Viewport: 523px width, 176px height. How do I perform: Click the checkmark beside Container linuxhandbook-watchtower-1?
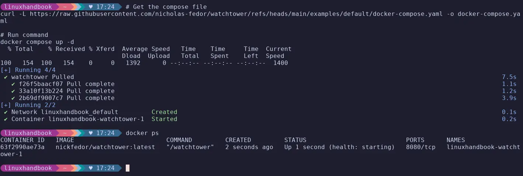click(6, 119)
